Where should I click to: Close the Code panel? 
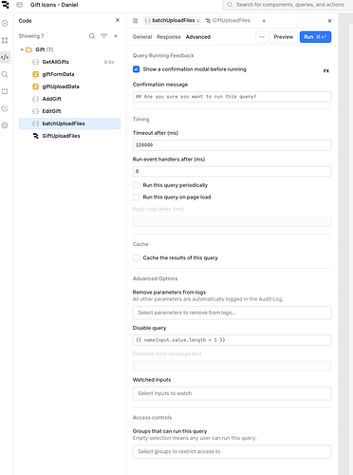pyautogui.click(x=118, y=20)
